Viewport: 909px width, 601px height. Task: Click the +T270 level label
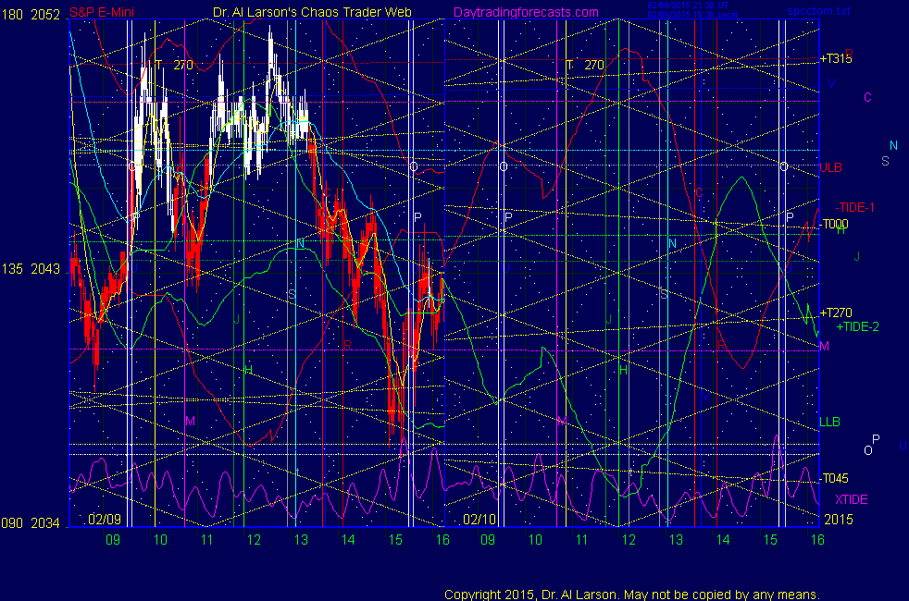(836, 313)
